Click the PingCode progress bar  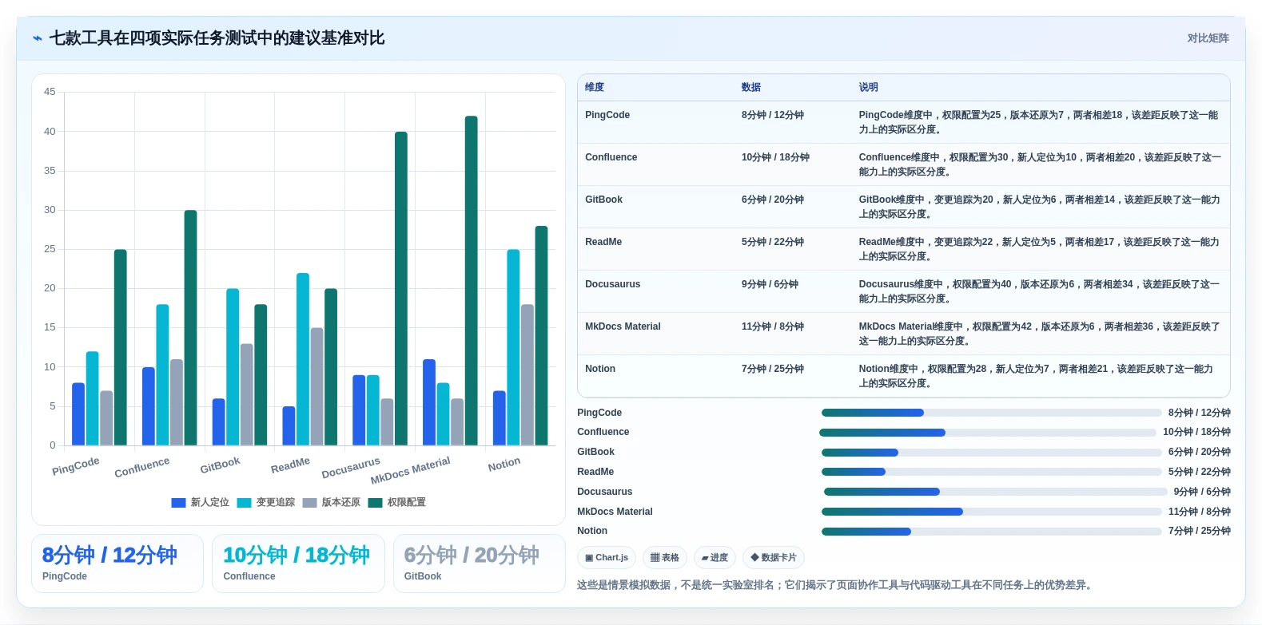992,413
